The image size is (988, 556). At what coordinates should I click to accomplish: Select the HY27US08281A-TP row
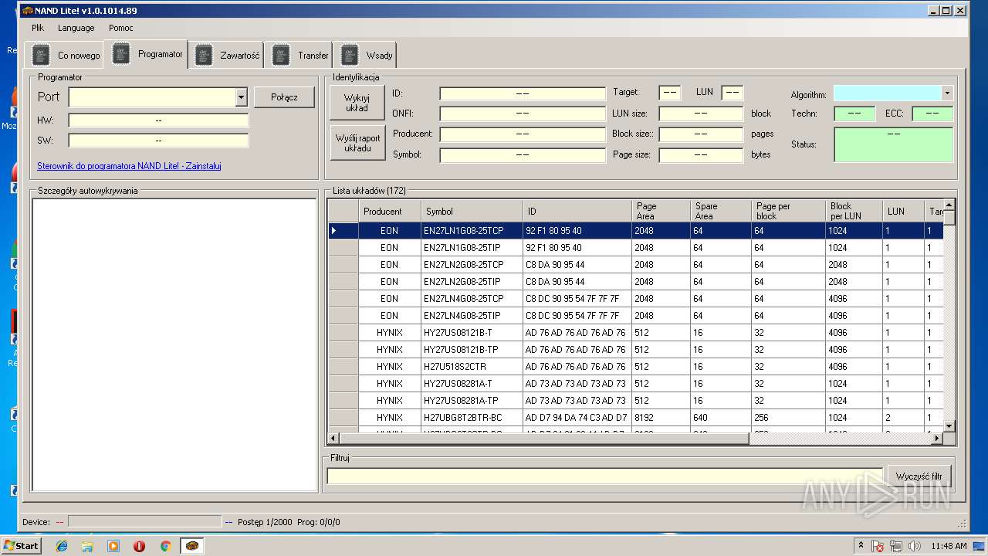[x=636, y=401]
